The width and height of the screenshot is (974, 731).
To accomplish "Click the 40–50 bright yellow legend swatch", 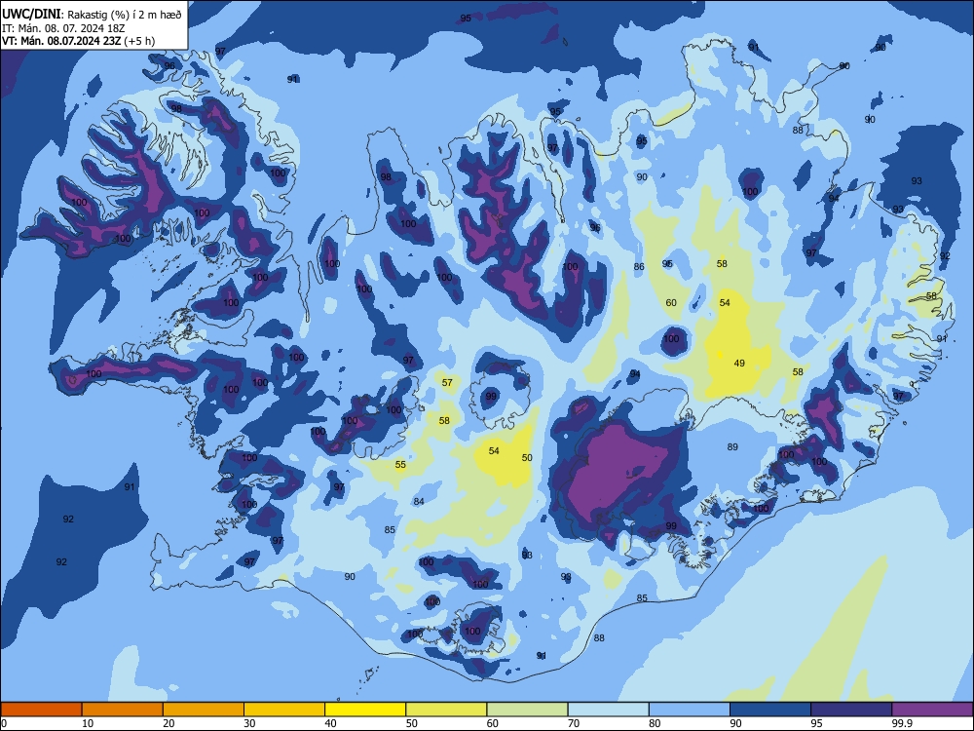I will pos(365,710).
